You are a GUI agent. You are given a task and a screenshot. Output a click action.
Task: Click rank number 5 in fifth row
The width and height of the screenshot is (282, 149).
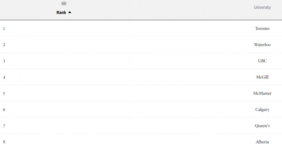4,94
